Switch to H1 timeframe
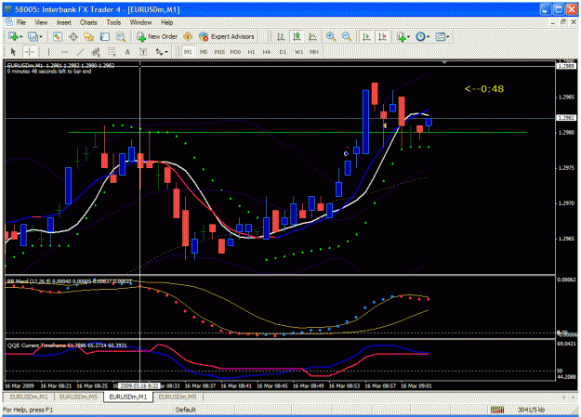 coord(251,52)
